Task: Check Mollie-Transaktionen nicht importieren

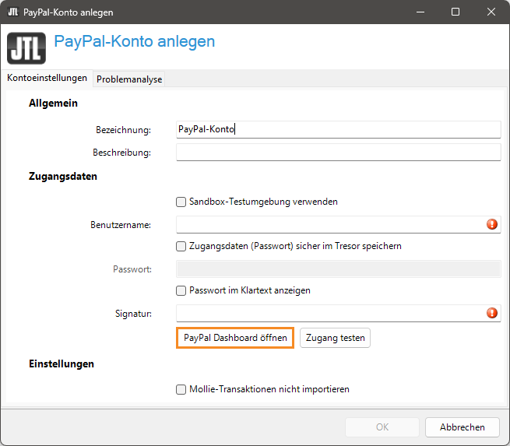Action: point(181,389)
